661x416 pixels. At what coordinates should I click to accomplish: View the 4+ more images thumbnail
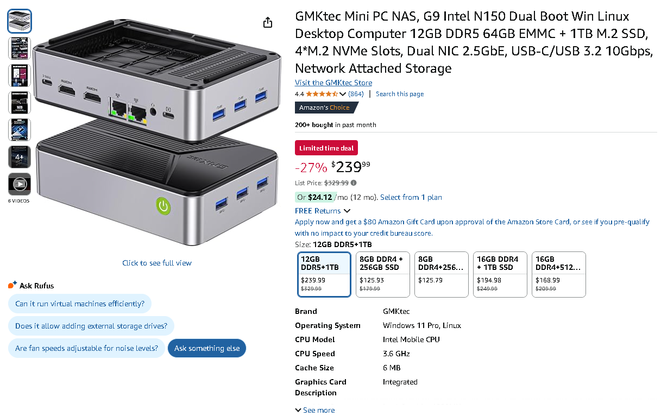[x=20, y=157]
